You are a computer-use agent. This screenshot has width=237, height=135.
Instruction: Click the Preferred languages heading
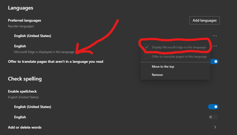(25, 20)
